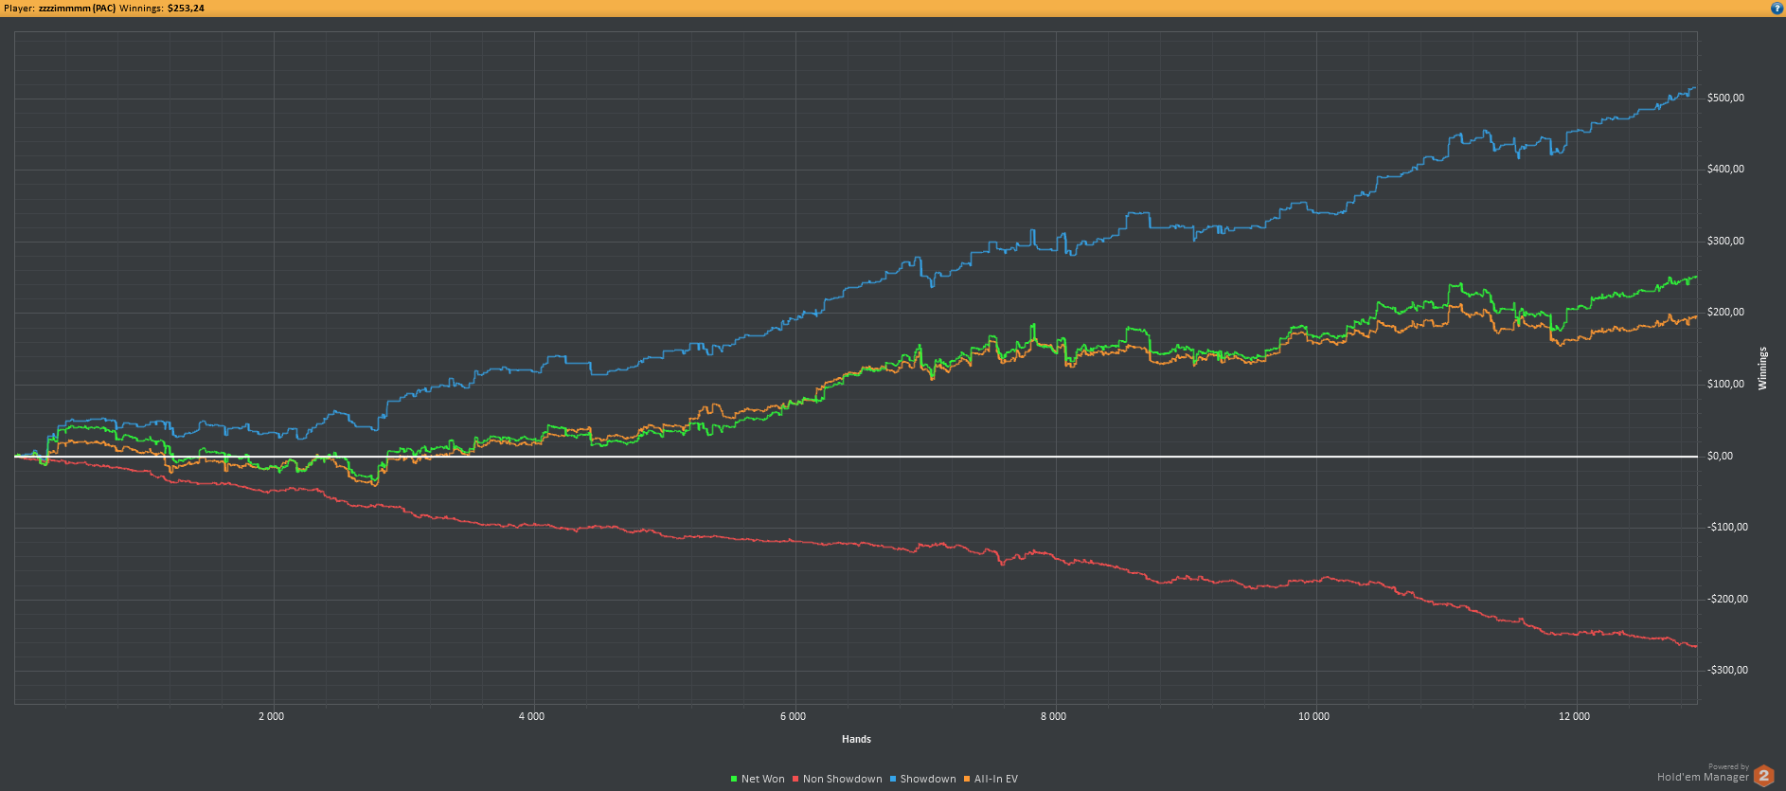Click the -$200,00 axis label

[x=1728, y=599]
